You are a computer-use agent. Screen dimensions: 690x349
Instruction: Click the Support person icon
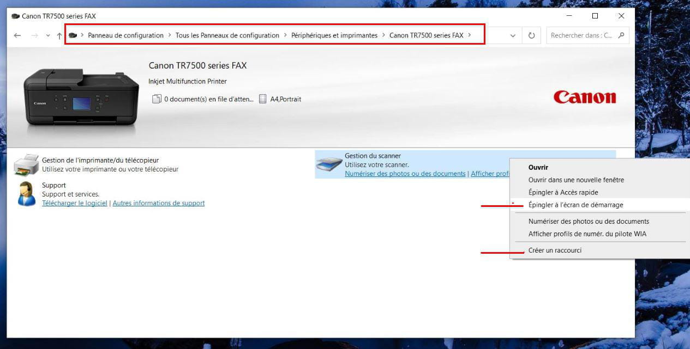click(26, 194)
